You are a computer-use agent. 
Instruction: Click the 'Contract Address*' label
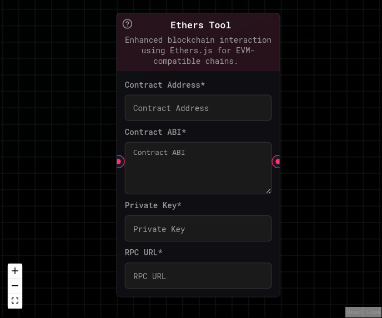click(x=165, y=85)
